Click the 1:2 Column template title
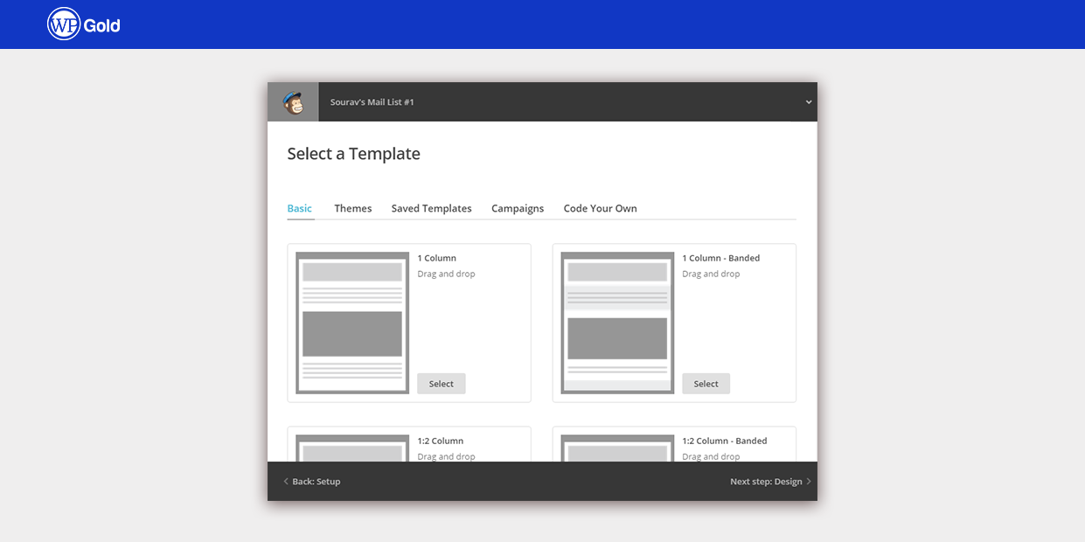1085x542 pixels. 441,441
